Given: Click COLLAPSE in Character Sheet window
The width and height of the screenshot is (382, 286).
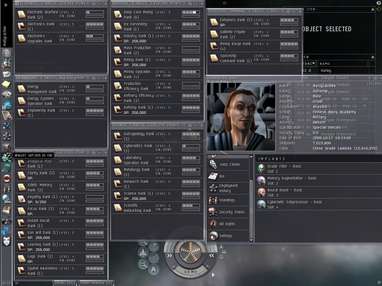Looking at the screenshot, I should click(375, 84).
